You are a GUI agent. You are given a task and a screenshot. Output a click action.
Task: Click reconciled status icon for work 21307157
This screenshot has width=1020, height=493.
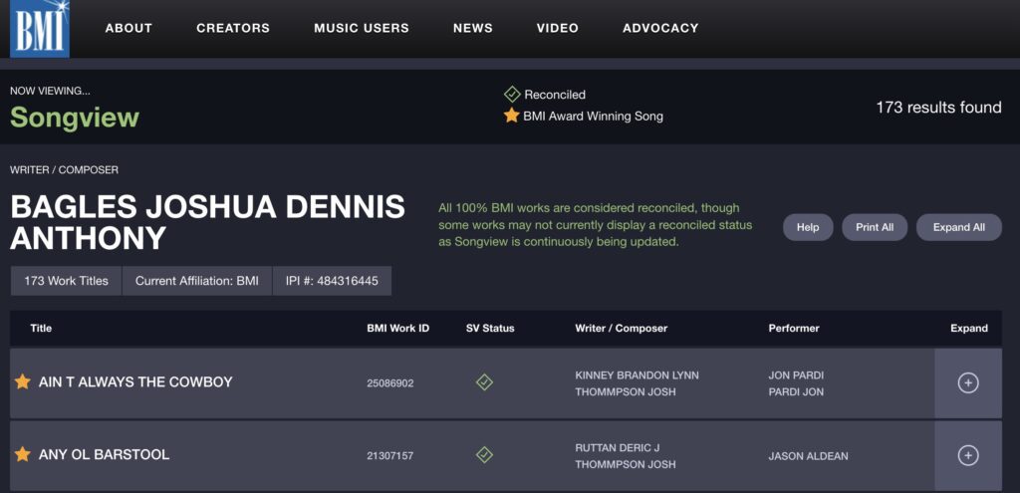(x=484, y=454)
